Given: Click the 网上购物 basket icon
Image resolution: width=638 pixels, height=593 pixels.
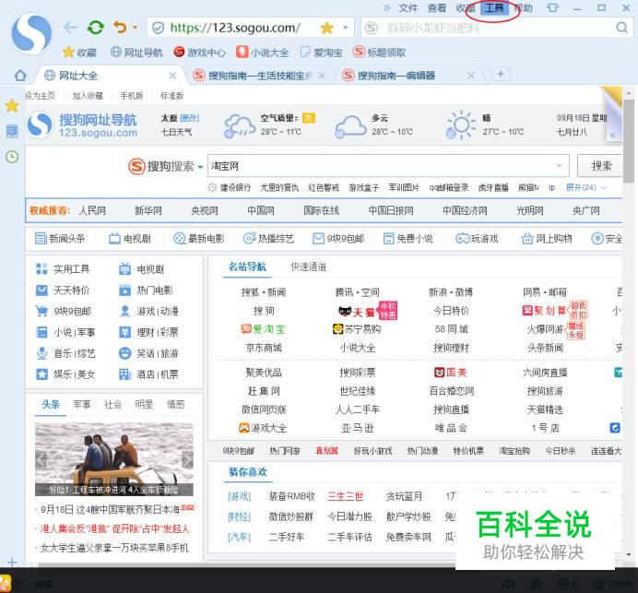Looking at the screenshot, I should coord(527,238).
